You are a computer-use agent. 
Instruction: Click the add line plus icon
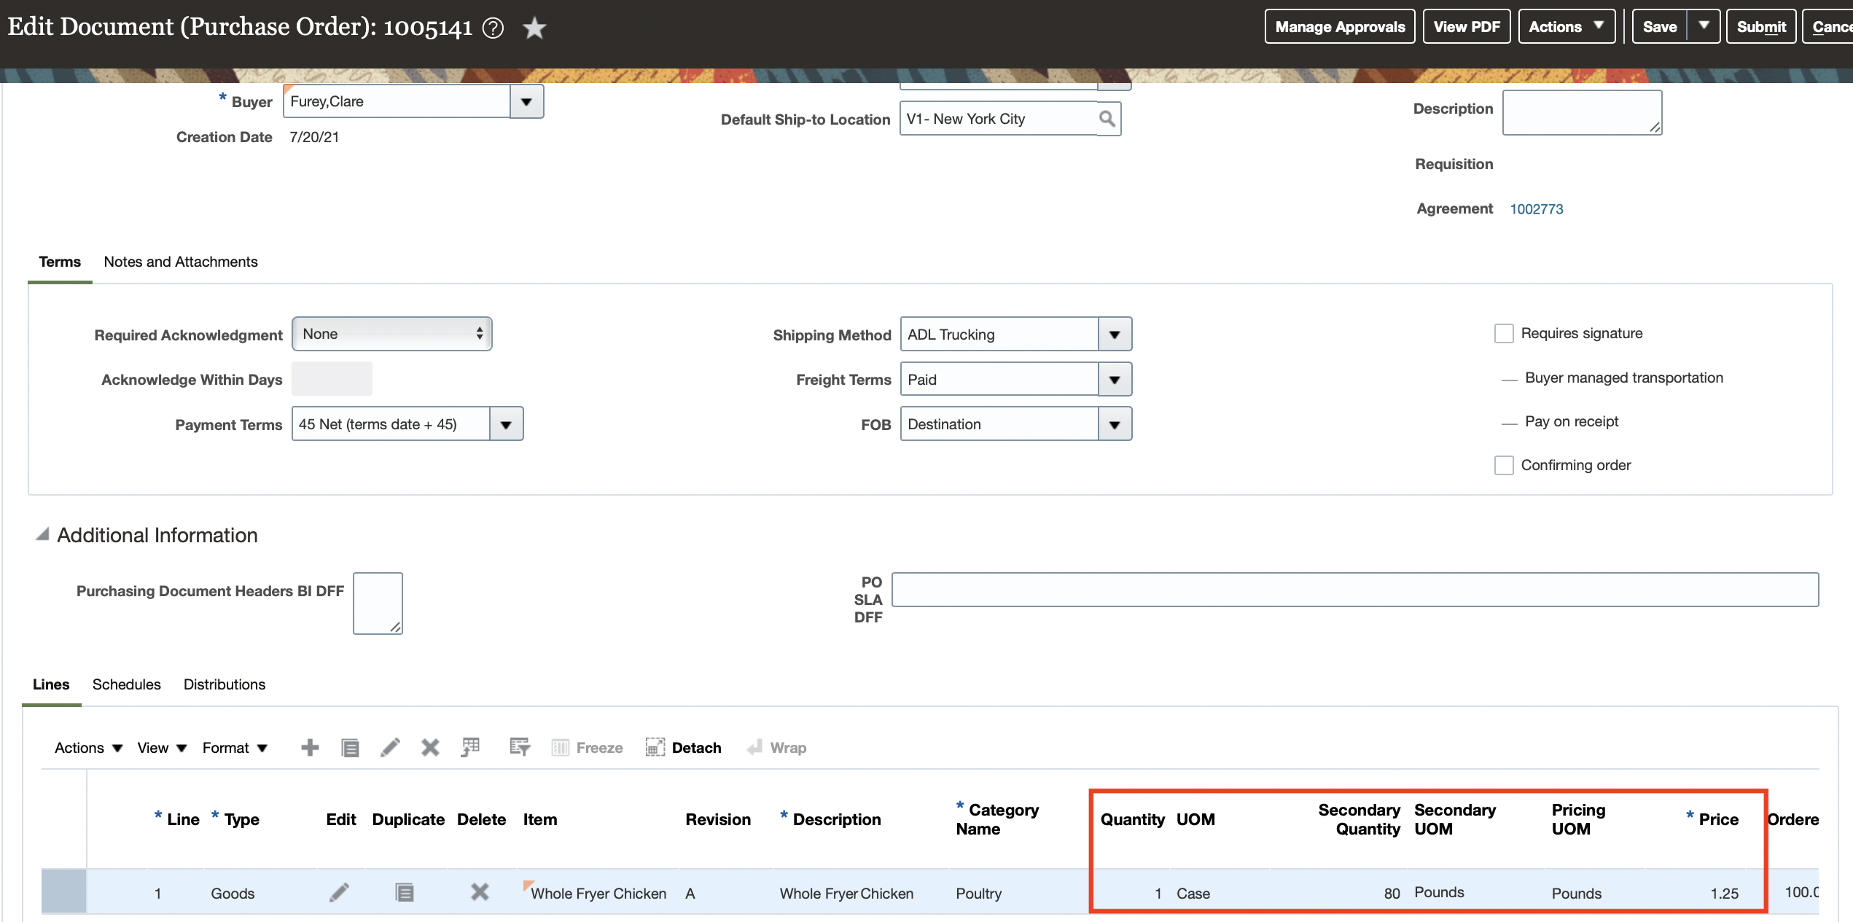[310, 747]
